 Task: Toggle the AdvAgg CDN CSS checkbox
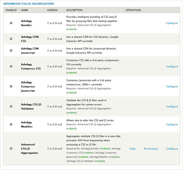tap(11, 39)
